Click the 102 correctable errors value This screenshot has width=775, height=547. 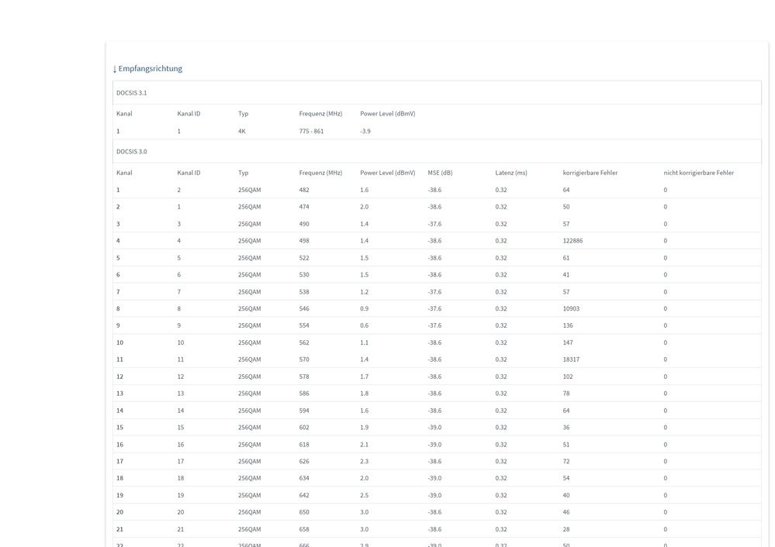coord(568,377)
